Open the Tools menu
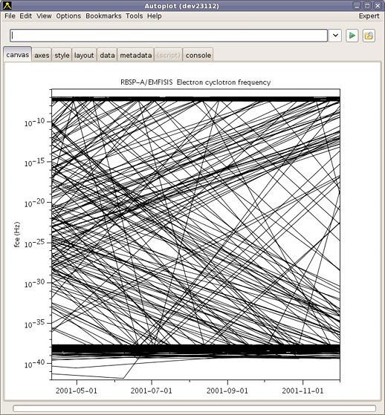Screen dimensions: 385x415 point(134,16)
